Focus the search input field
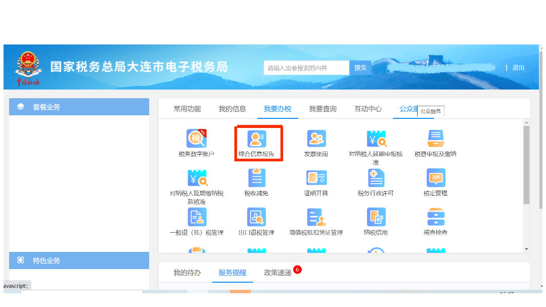The image size is (546, 307). coord(306,68)
